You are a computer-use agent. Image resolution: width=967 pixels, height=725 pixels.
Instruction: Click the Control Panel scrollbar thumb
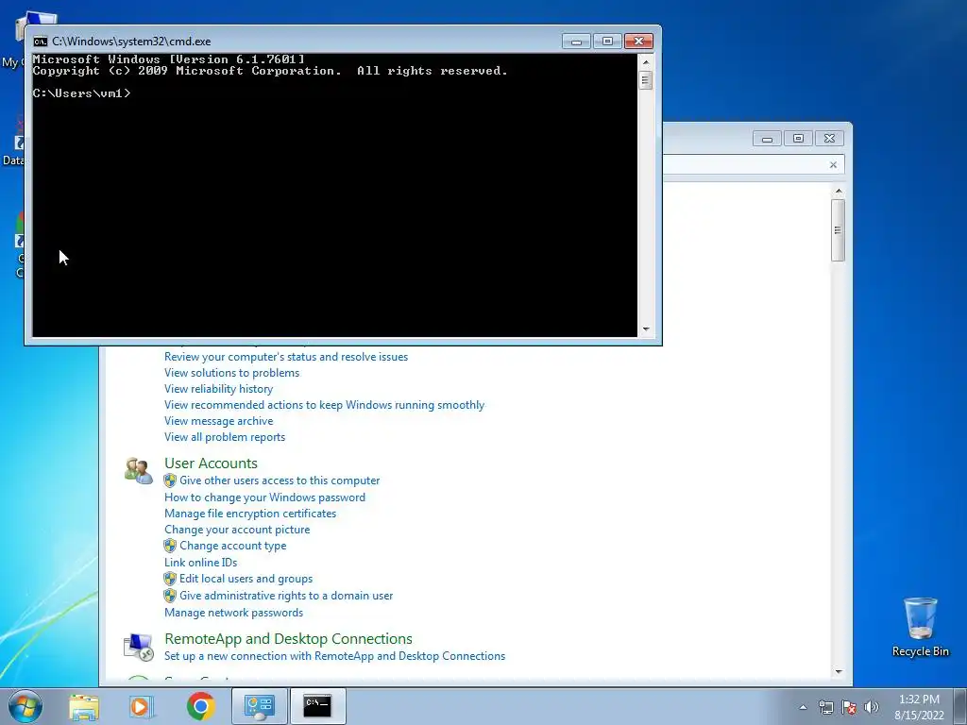coord(838,230)
